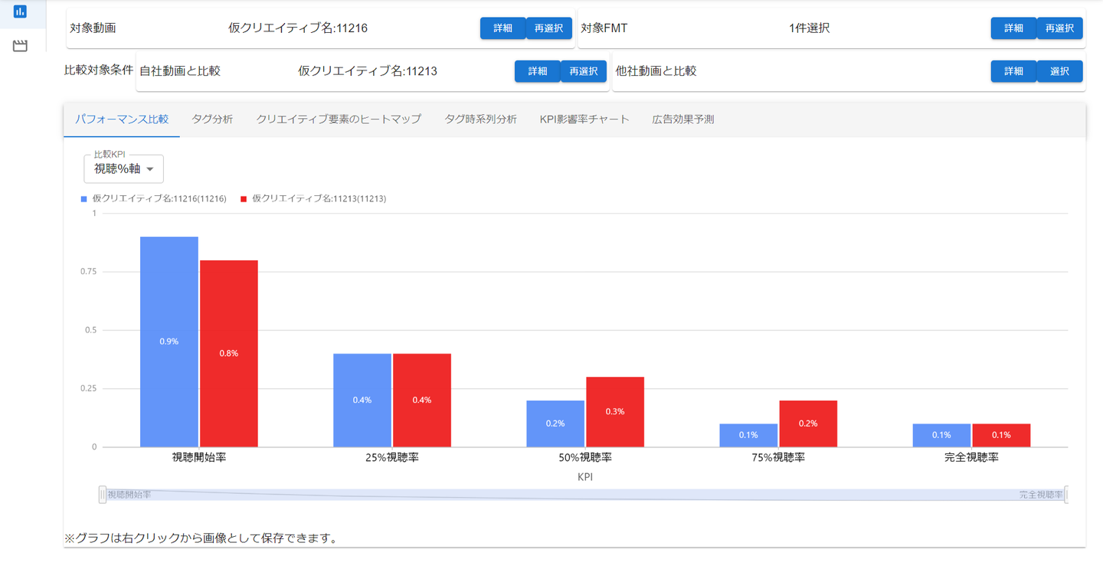Select the タグ時系列分析 tab
Screen dimensions: 1103x569
(480, 119)
